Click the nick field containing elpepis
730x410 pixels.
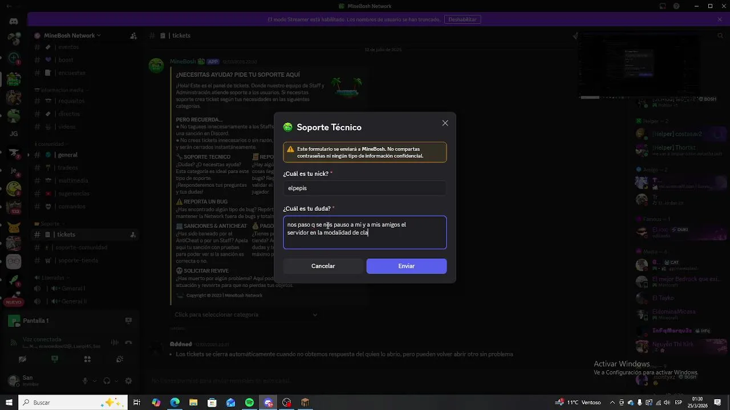[x=365, y=188]
